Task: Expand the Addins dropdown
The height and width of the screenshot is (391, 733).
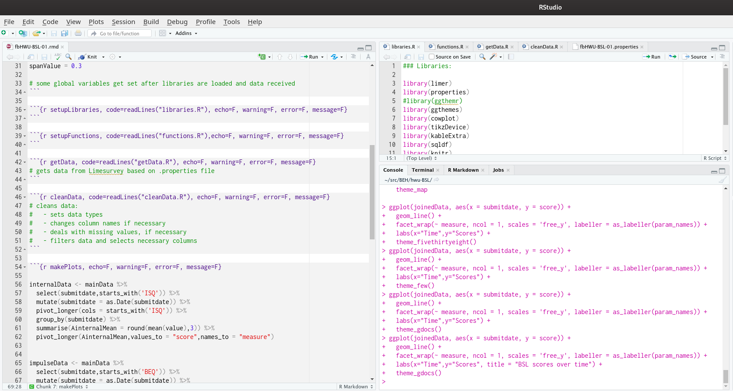Action: tap(186, 33)
